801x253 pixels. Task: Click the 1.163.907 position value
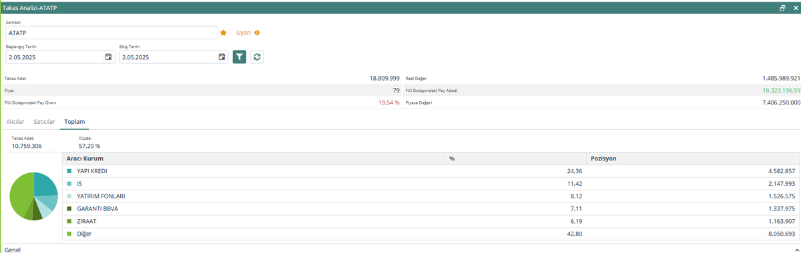(x=782, y=221)
